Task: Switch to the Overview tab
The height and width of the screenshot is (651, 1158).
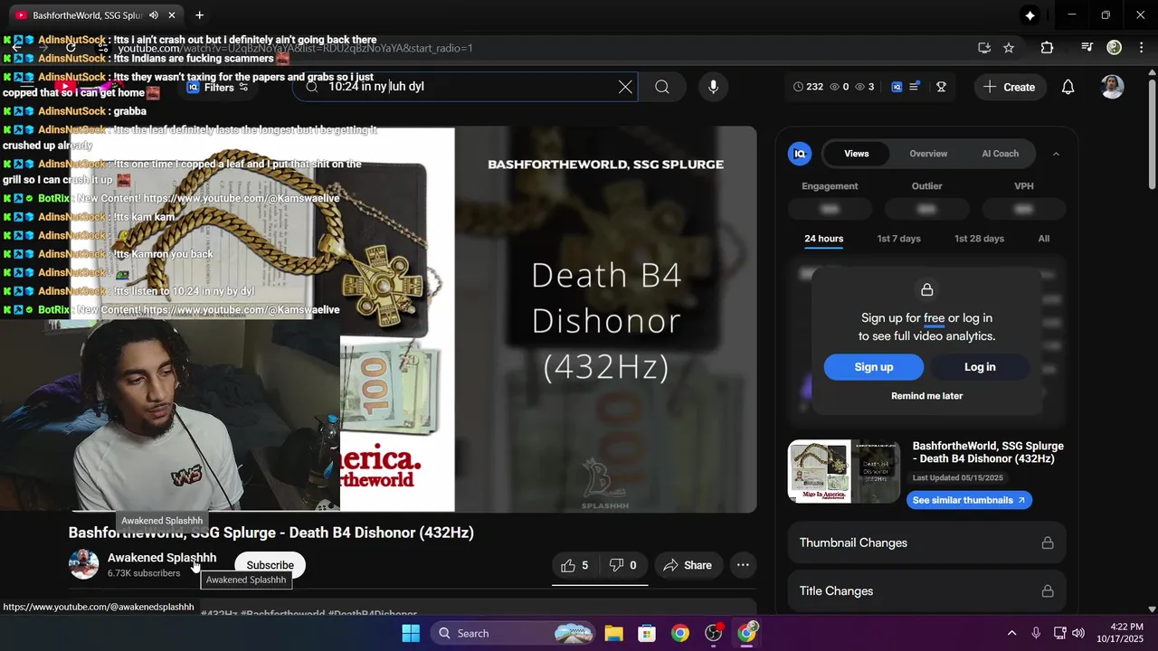Action: pyautogui.click(x=928, y=154)
